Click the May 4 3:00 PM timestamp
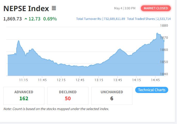Image resolution: width=177 pixels, height=124 pixels. [x=125, y=8]
